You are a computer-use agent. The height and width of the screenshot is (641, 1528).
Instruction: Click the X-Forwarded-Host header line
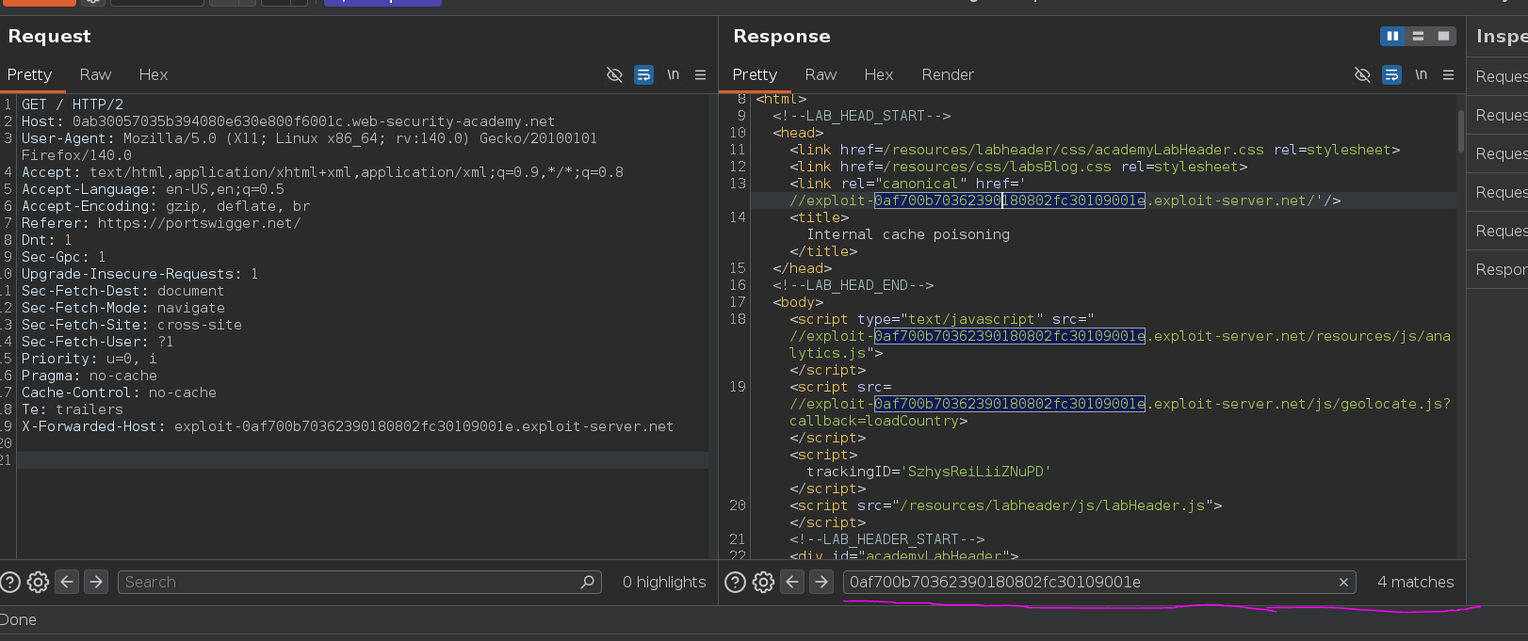[348, 426]
